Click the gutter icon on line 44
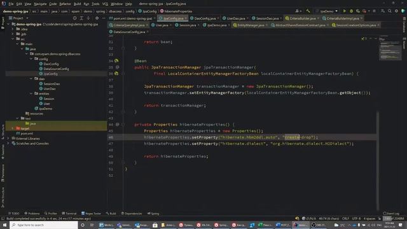407x229 pixels. coord(117,125)
